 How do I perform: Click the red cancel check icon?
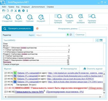[37, 28]
